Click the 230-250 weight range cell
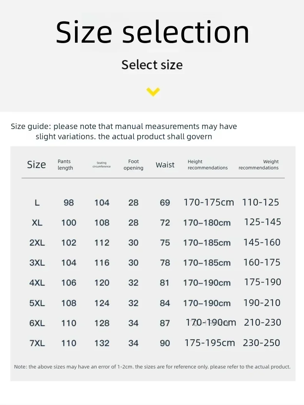 tap(261, 343)
